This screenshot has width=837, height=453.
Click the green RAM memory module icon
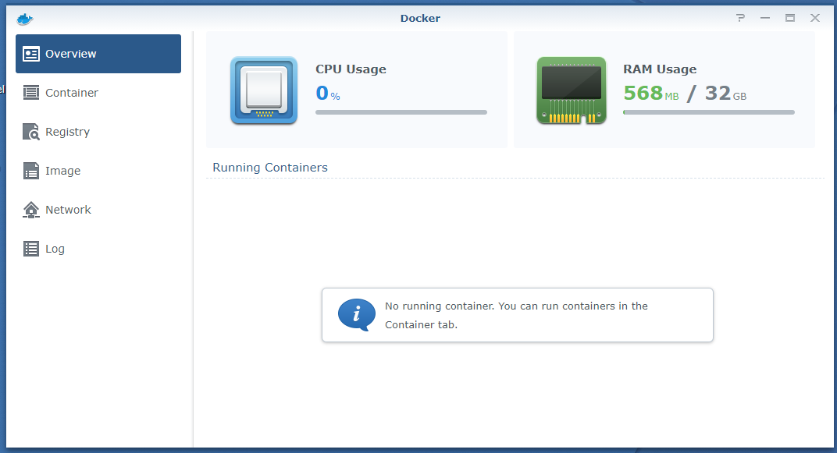point(572,90)
